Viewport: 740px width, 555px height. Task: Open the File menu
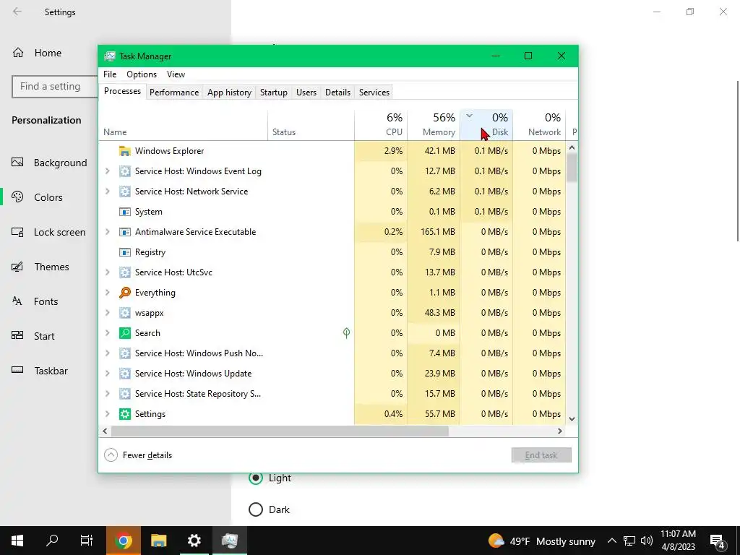pyautogui.click(x=110, y=74)
